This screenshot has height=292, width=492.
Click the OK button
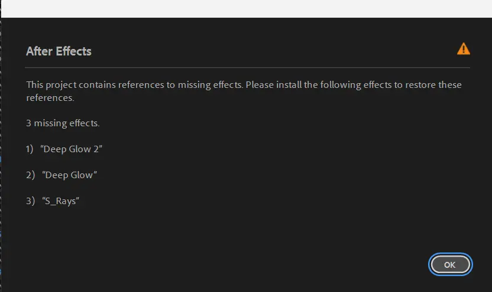point(450,264)
